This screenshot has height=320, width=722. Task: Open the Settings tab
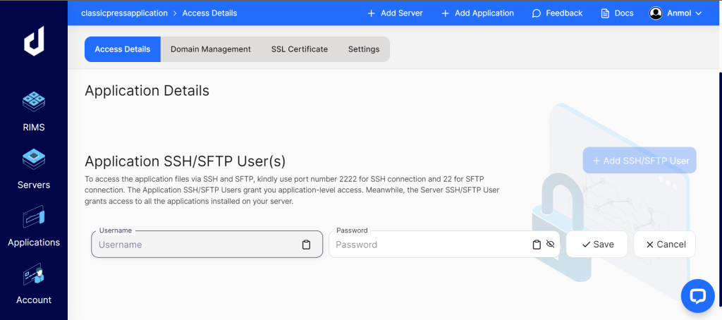click(x=364, y=49)
